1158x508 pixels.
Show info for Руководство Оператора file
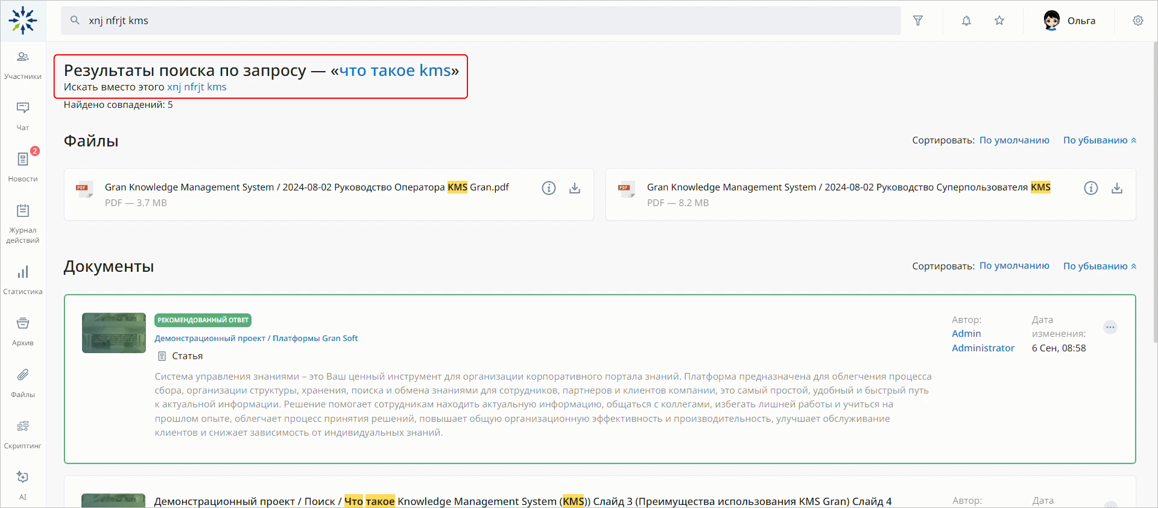[549, 188]
